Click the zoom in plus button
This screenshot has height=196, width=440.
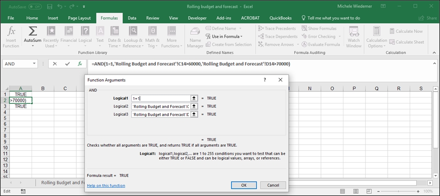418,191
